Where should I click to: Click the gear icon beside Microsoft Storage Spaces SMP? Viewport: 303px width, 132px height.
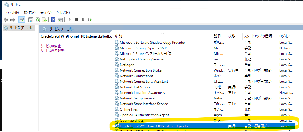pyautogui.click(x=117, y=48)
